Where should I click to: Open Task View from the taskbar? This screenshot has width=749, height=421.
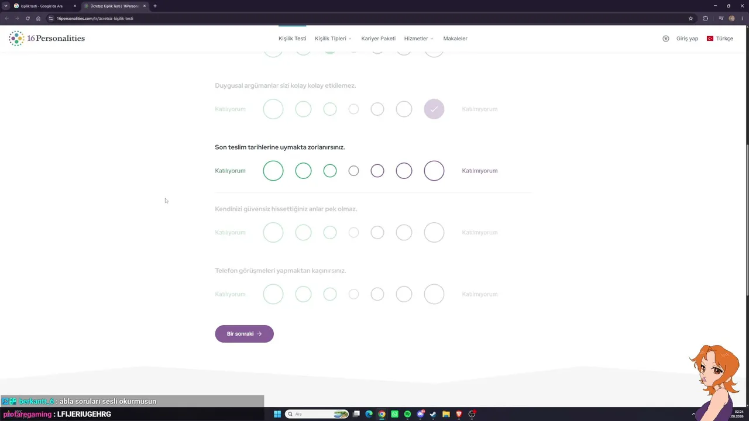coord(356,414)
